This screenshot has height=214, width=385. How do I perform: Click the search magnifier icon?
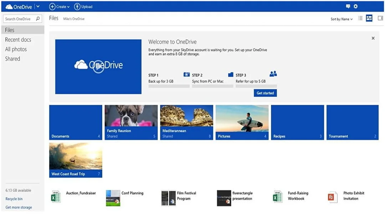pyautogui.click(x=38, y=19)
